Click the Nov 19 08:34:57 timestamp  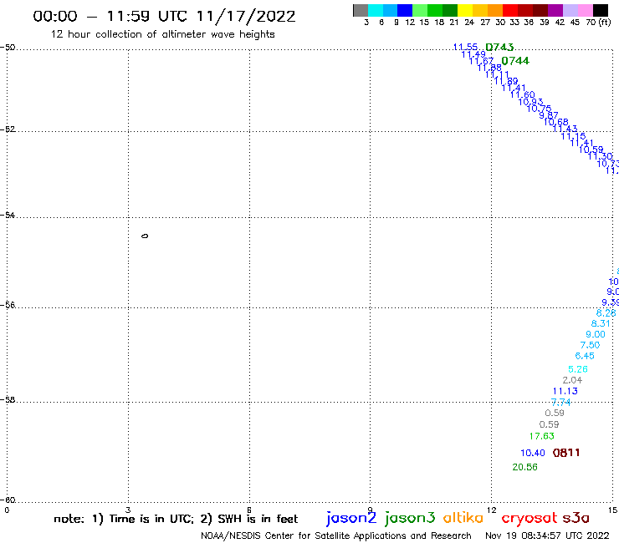[547, 535]
